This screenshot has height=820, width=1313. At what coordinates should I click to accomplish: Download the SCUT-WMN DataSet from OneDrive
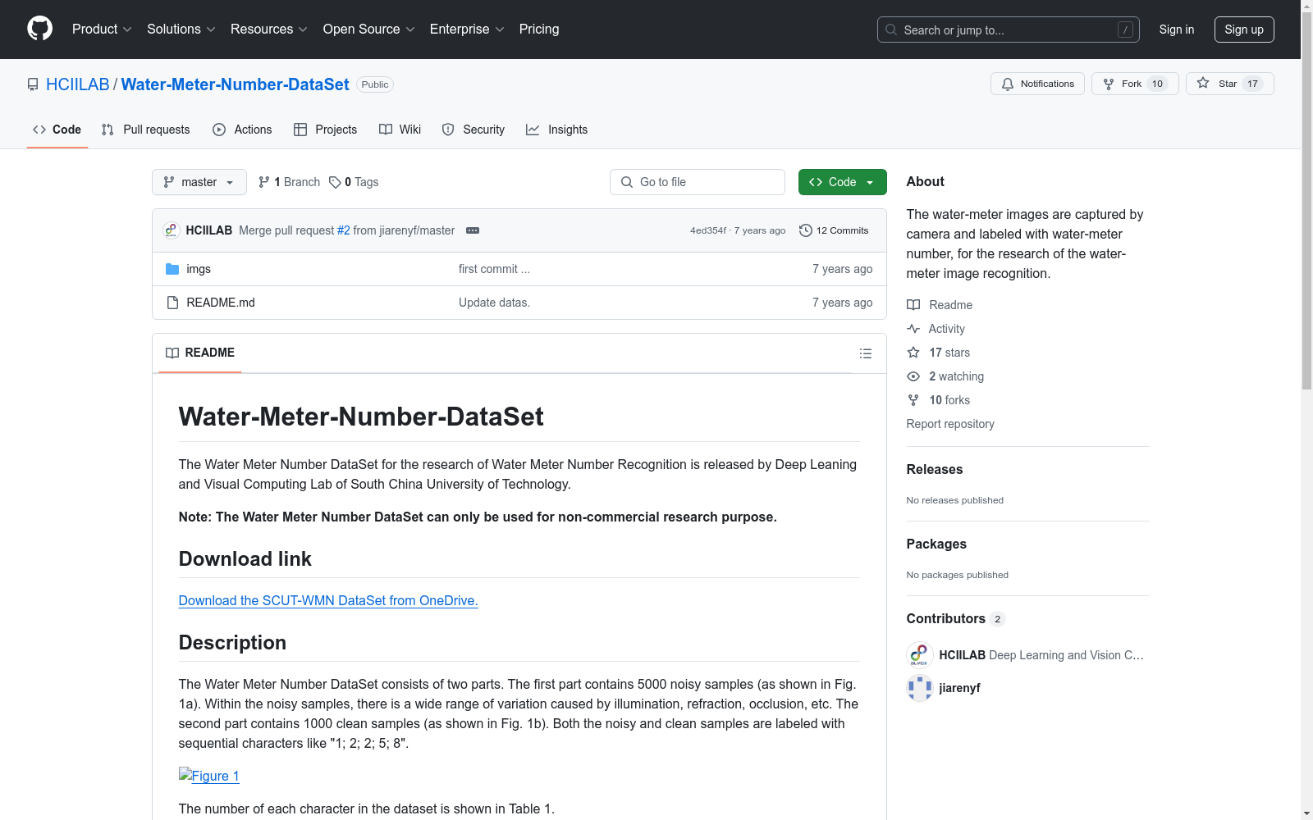pos(328,600)
